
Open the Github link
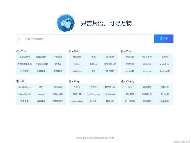(x=93, y=64)
